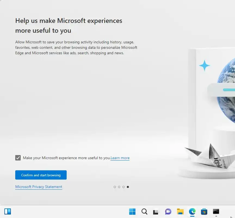The width and height of the screenshot is (235, 218).
Task: Open the Learn more link
Action: pos(120,158)
